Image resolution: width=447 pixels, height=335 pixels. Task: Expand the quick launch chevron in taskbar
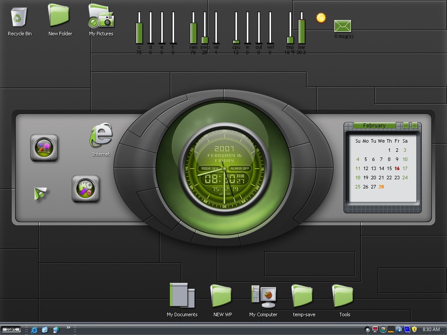coord(69,327)
